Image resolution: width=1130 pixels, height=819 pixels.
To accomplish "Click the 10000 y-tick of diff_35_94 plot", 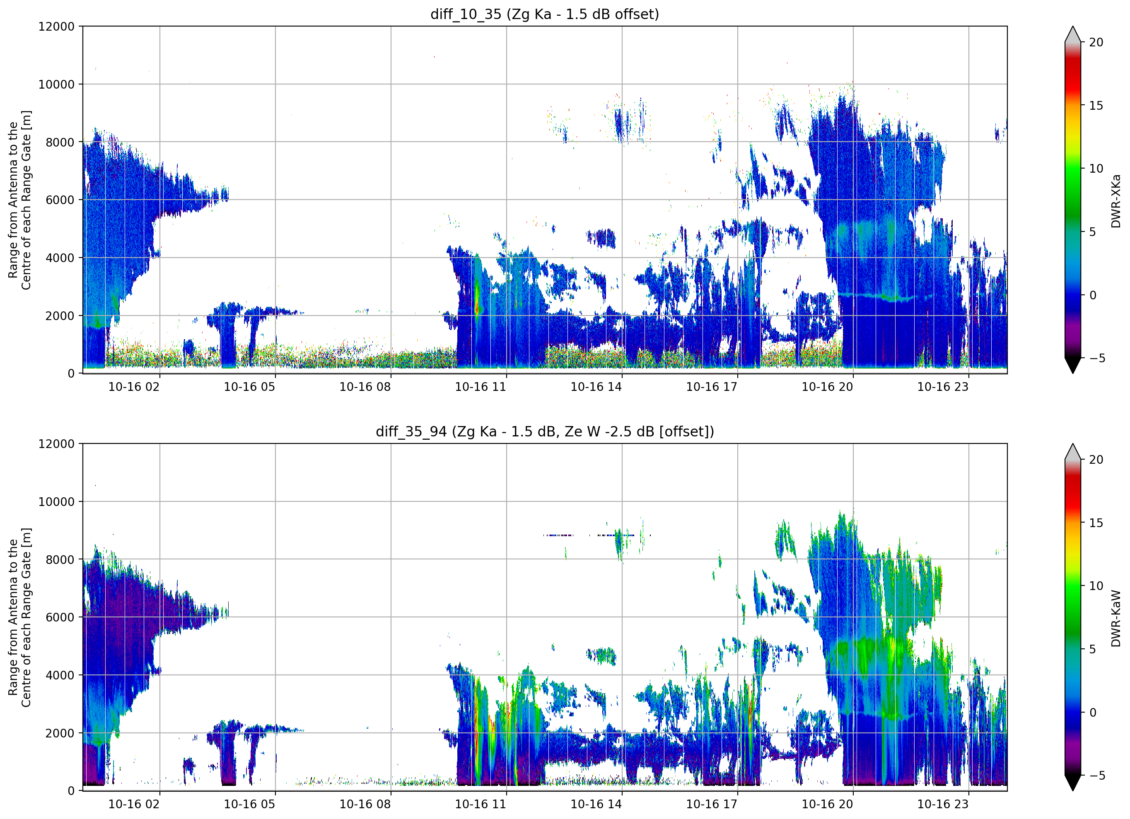I will click(x=56, y=502).
